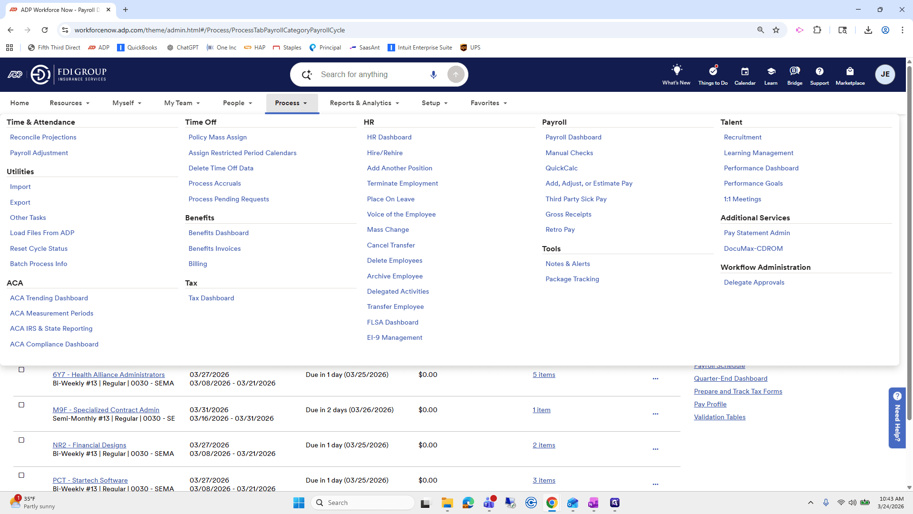The width and height of the screenshot is (913, 514).
Task: Open the Quarter-End Dashboard link
Action: [730, 378]
